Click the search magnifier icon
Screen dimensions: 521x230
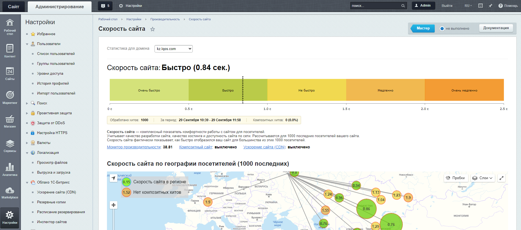click(x=403, y=6)
